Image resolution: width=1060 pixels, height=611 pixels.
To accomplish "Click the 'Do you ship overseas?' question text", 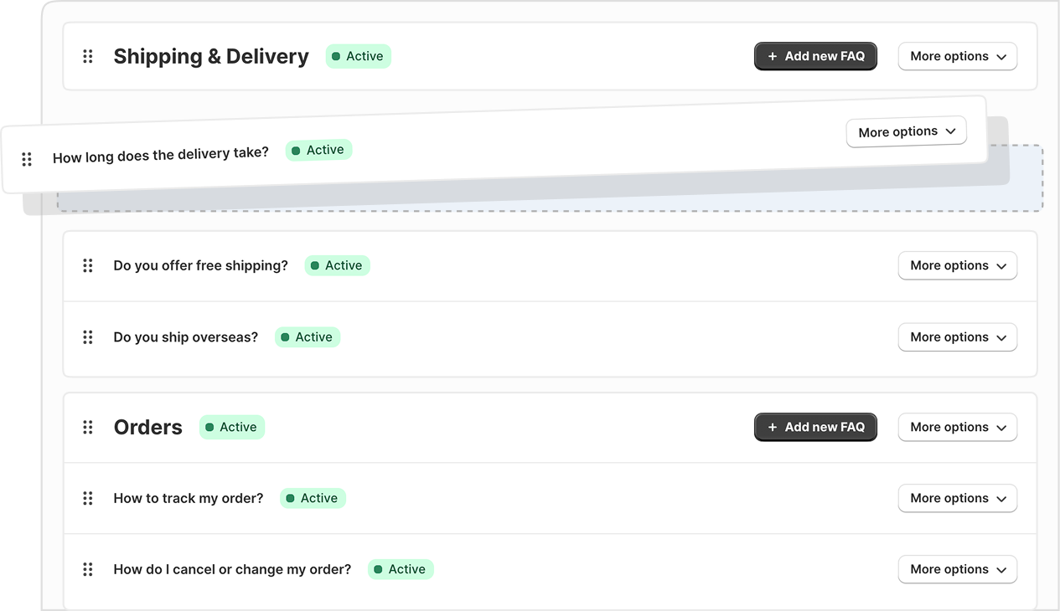I will [186, 337].
